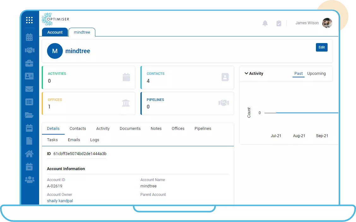The height and width of the screenshot is (222, 356).
Task: Click the briefcase icon in the sidebar
Action: (x=29, y=63)
